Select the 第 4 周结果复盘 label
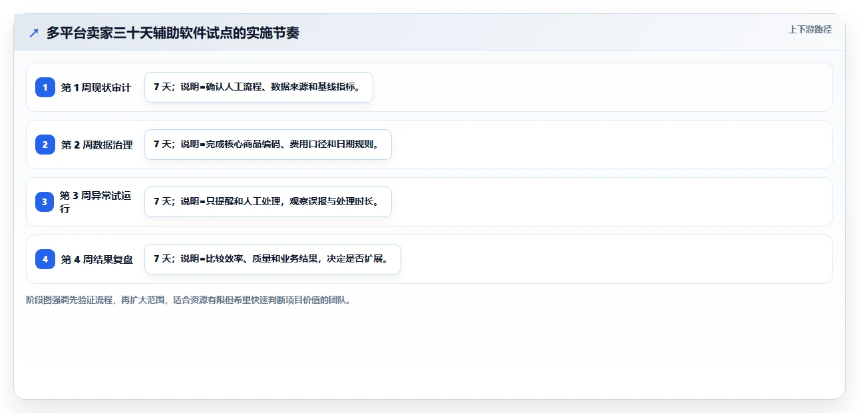 pos(97,259)
